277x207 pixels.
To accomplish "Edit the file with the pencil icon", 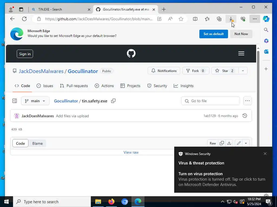I will (239, 143).
